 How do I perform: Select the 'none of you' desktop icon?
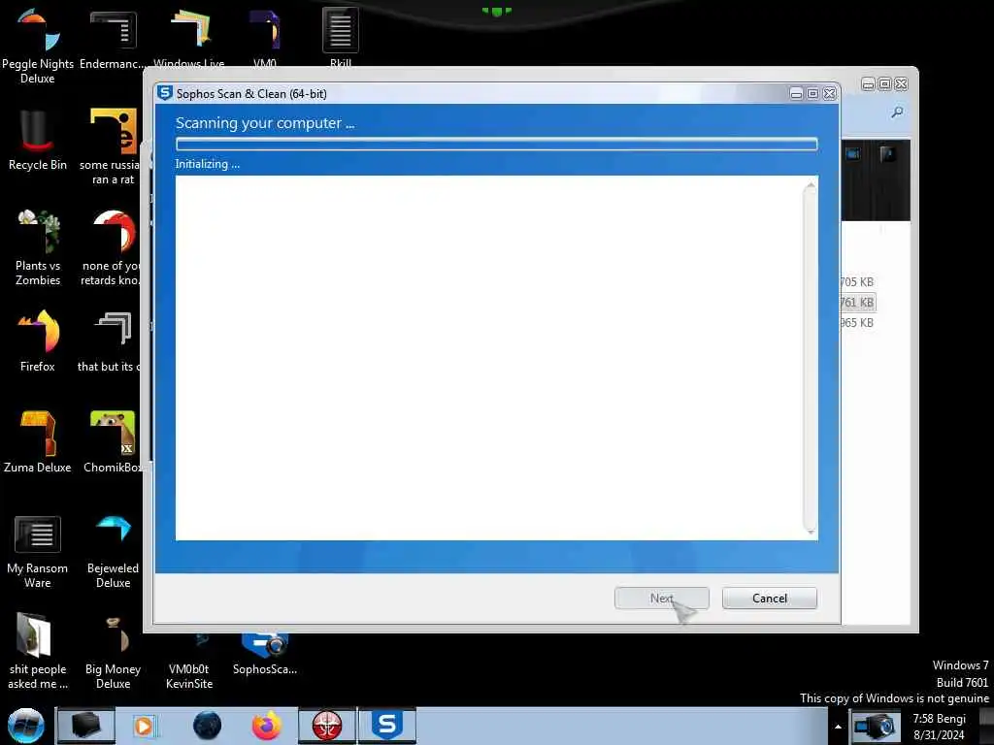112,248
